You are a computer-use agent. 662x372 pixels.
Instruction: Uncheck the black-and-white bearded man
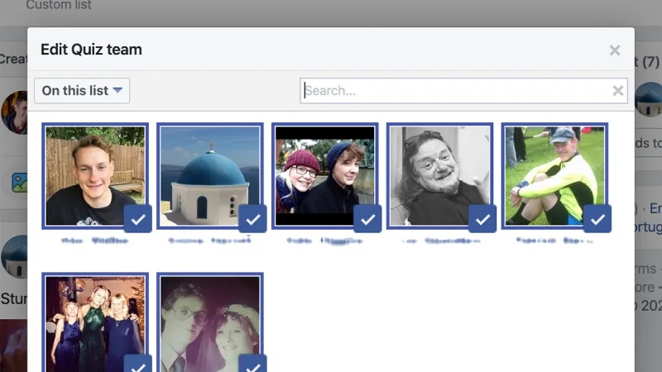(x=482, y=219)
